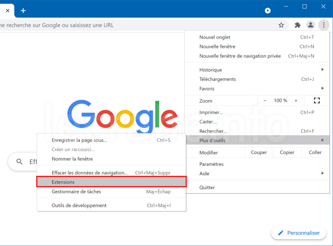Click the Copier button

click(287, 152)
